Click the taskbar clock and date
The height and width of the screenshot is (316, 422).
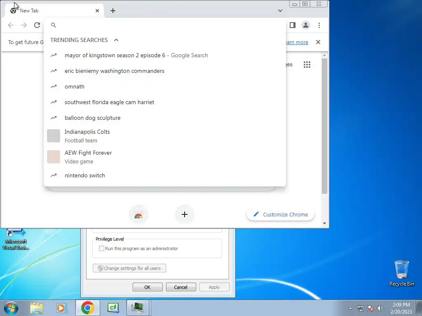(x=401, y=308)
